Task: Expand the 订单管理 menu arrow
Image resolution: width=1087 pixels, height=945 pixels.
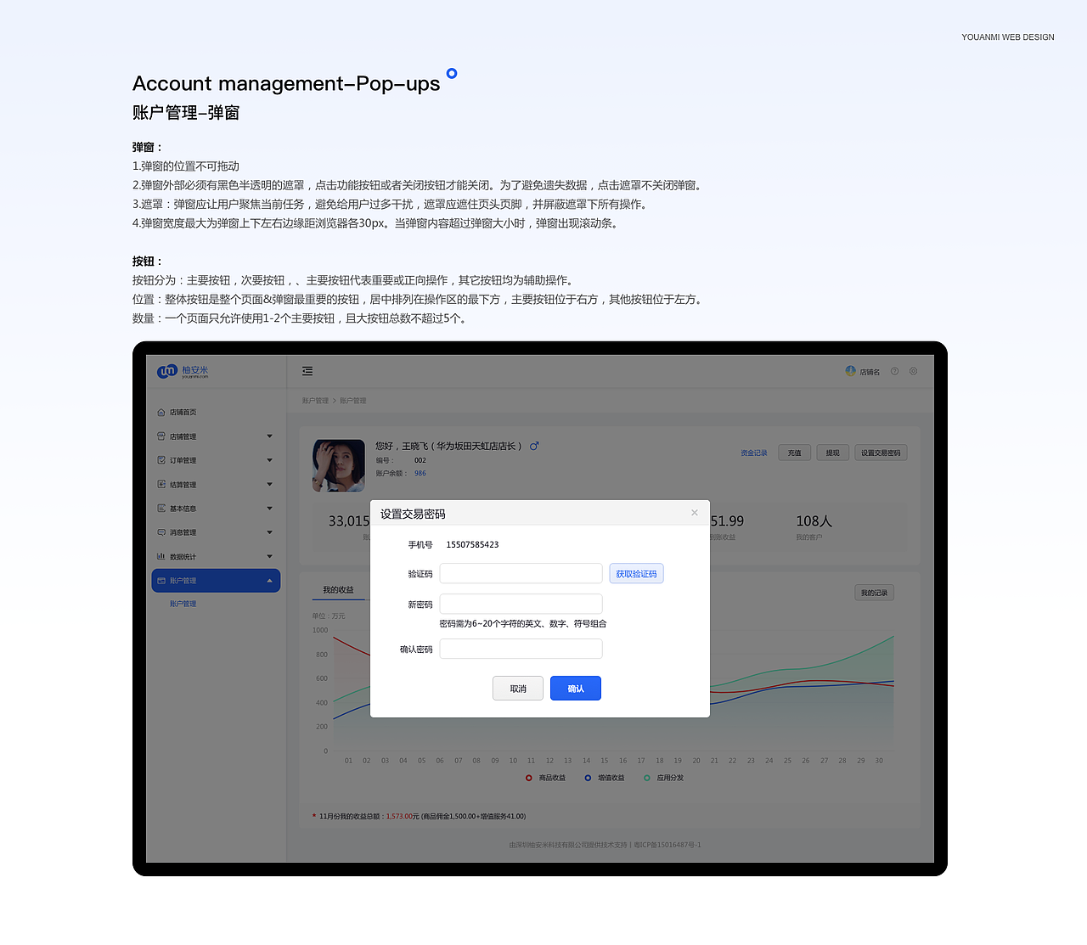Action: 270,460
